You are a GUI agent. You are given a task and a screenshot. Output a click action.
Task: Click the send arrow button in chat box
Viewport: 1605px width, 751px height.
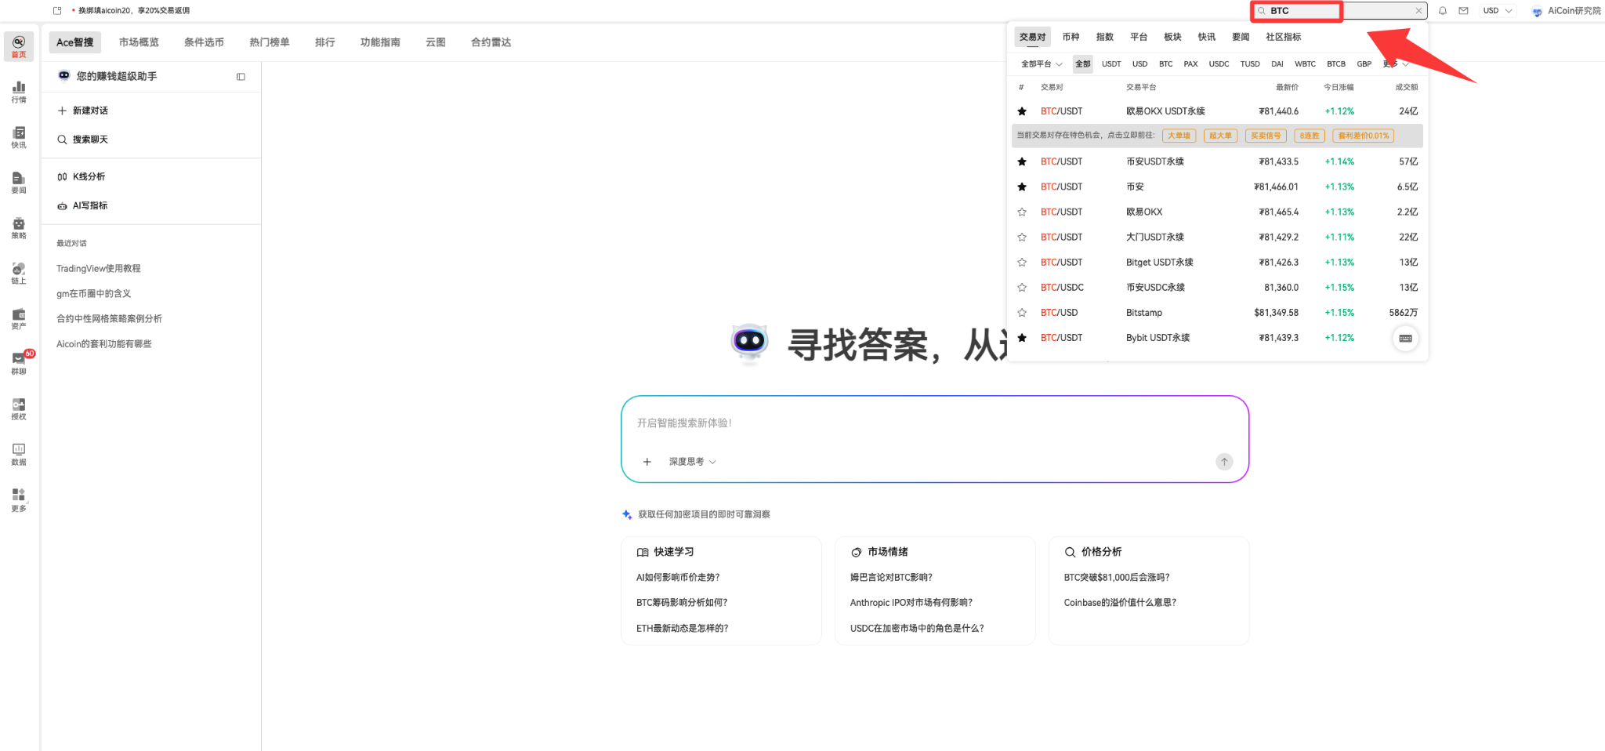tap(1224, 462)
